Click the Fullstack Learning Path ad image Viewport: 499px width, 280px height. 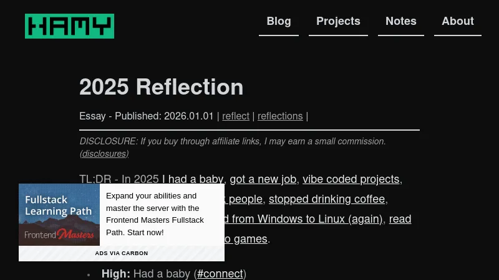(x=59, y=215)
